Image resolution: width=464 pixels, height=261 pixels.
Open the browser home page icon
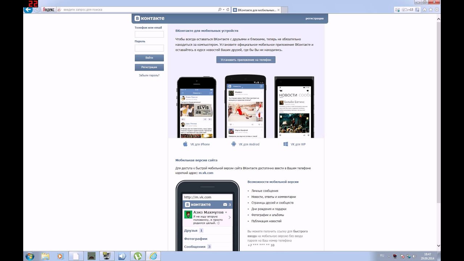[424, 10]
